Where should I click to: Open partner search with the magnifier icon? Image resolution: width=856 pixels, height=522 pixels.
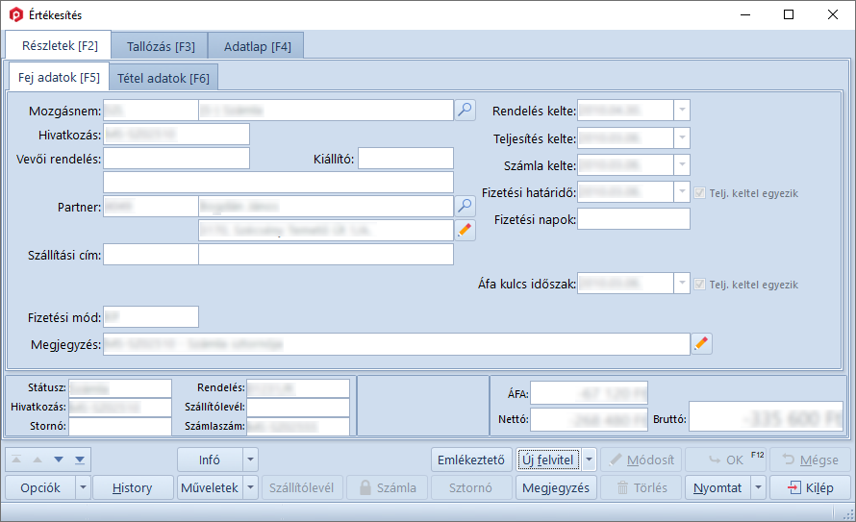(x=466, y=206)
